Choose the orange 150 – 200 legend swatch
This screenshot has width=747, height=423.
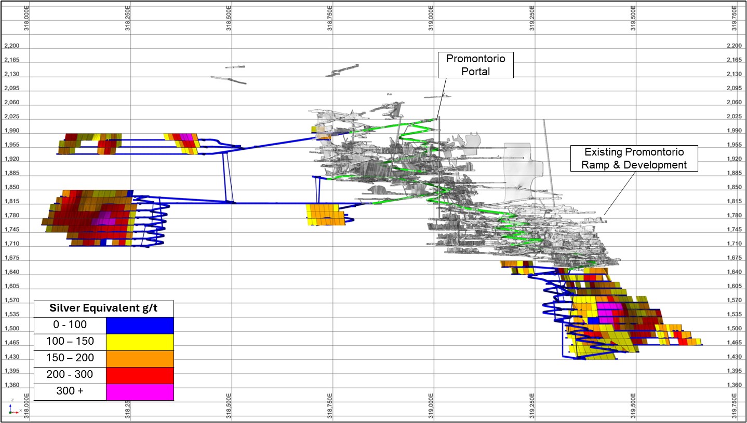(x=139, y=359)
